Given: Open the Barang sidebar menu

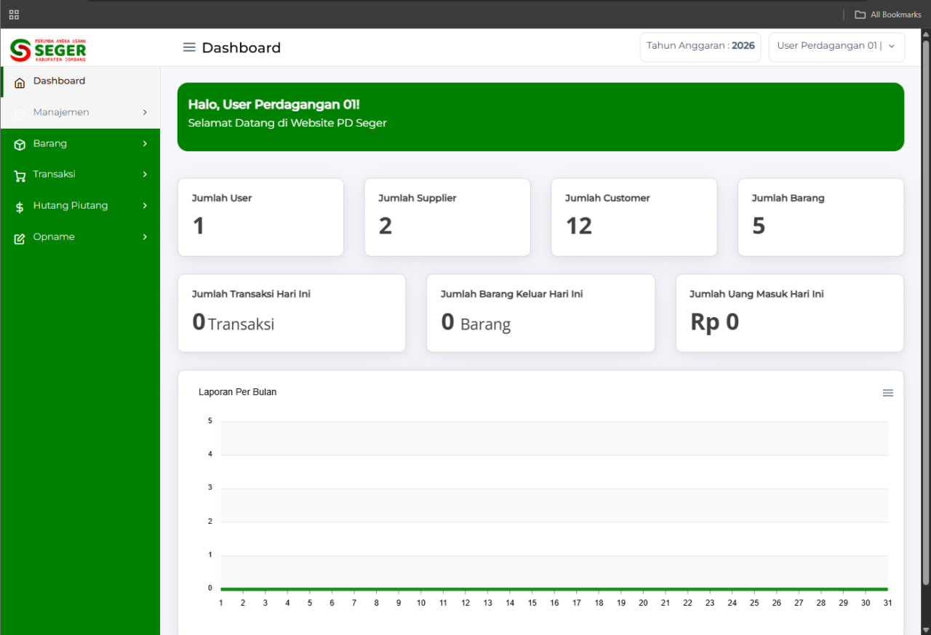Looking at the screenshot, I should pos(81,144).
